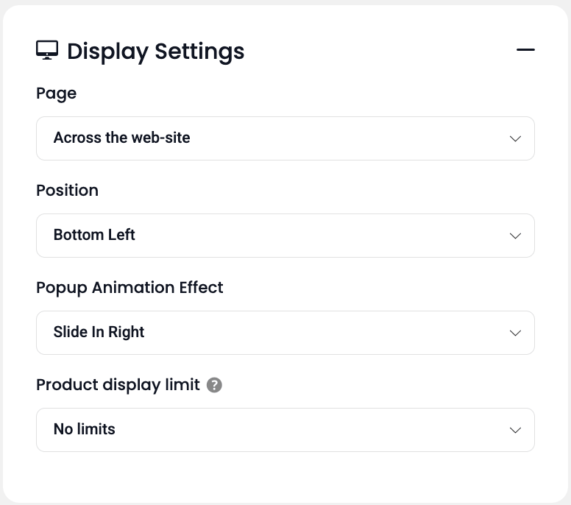Click the monitor icon beside Display Settings
The height and width of the screenshot is (505, 571).
click(47, 50)
